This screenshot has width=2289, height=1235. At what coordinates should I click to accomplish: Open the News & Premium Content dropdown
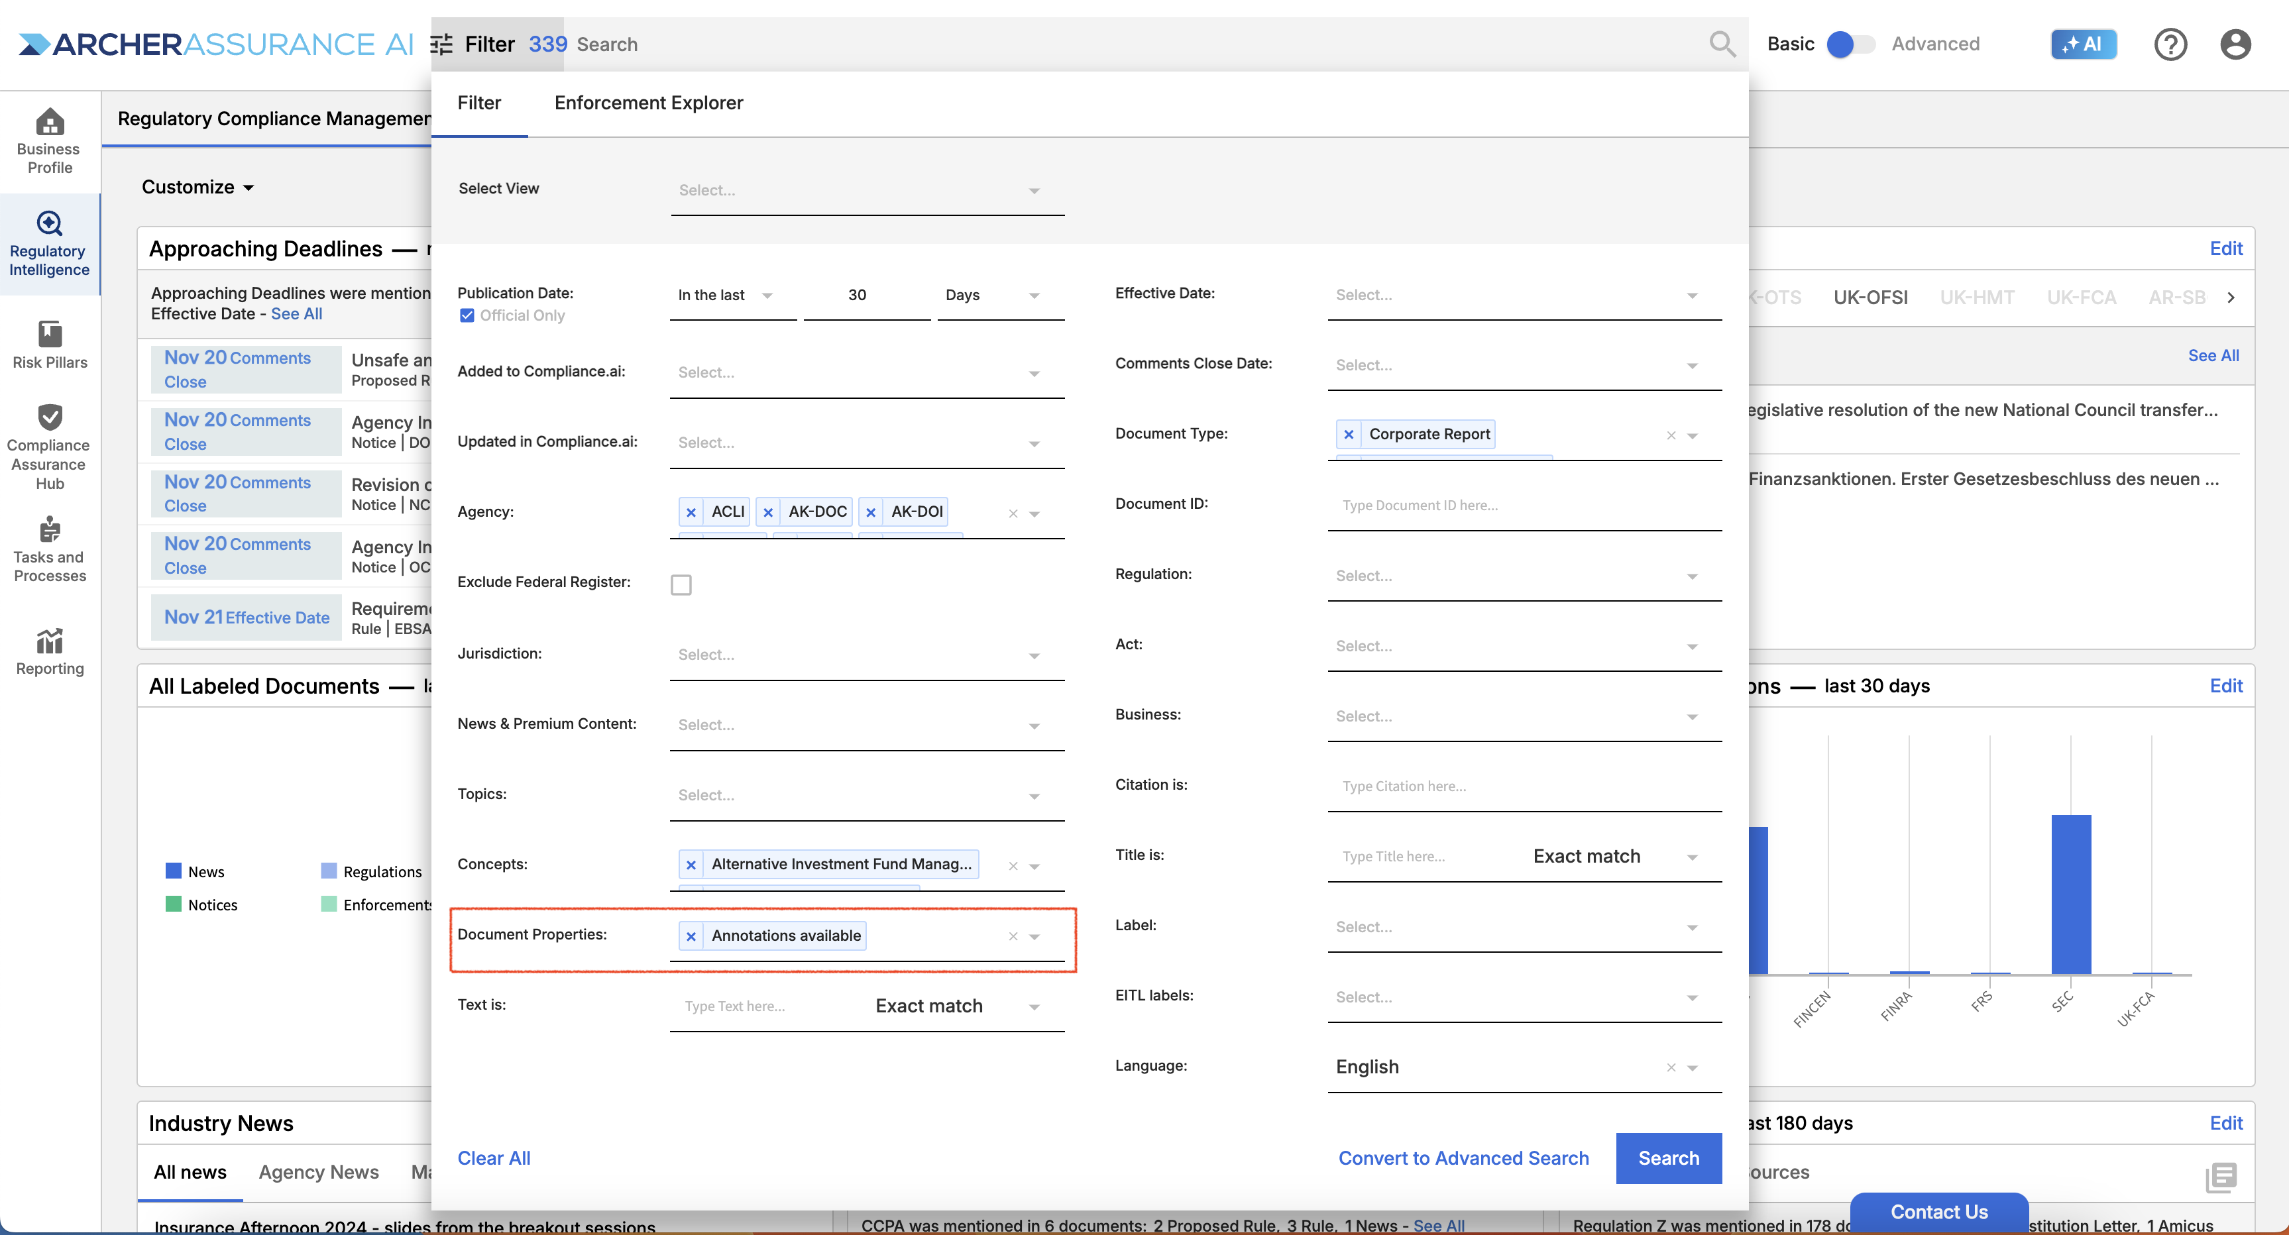pyautogui.click(x=867, y=725)
